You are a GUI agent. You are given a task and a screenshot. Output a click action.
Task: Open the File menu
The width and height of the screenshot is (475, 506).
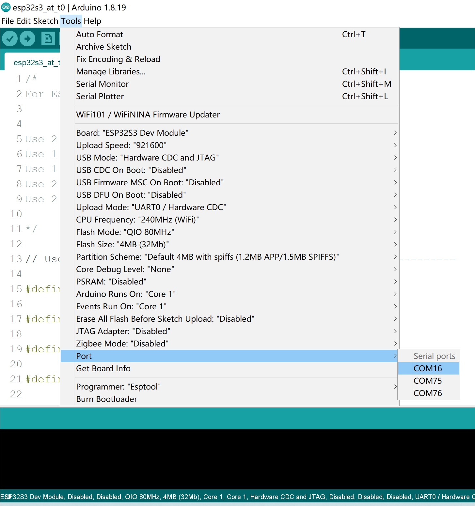pyautogui.click(x=8, y=21)
